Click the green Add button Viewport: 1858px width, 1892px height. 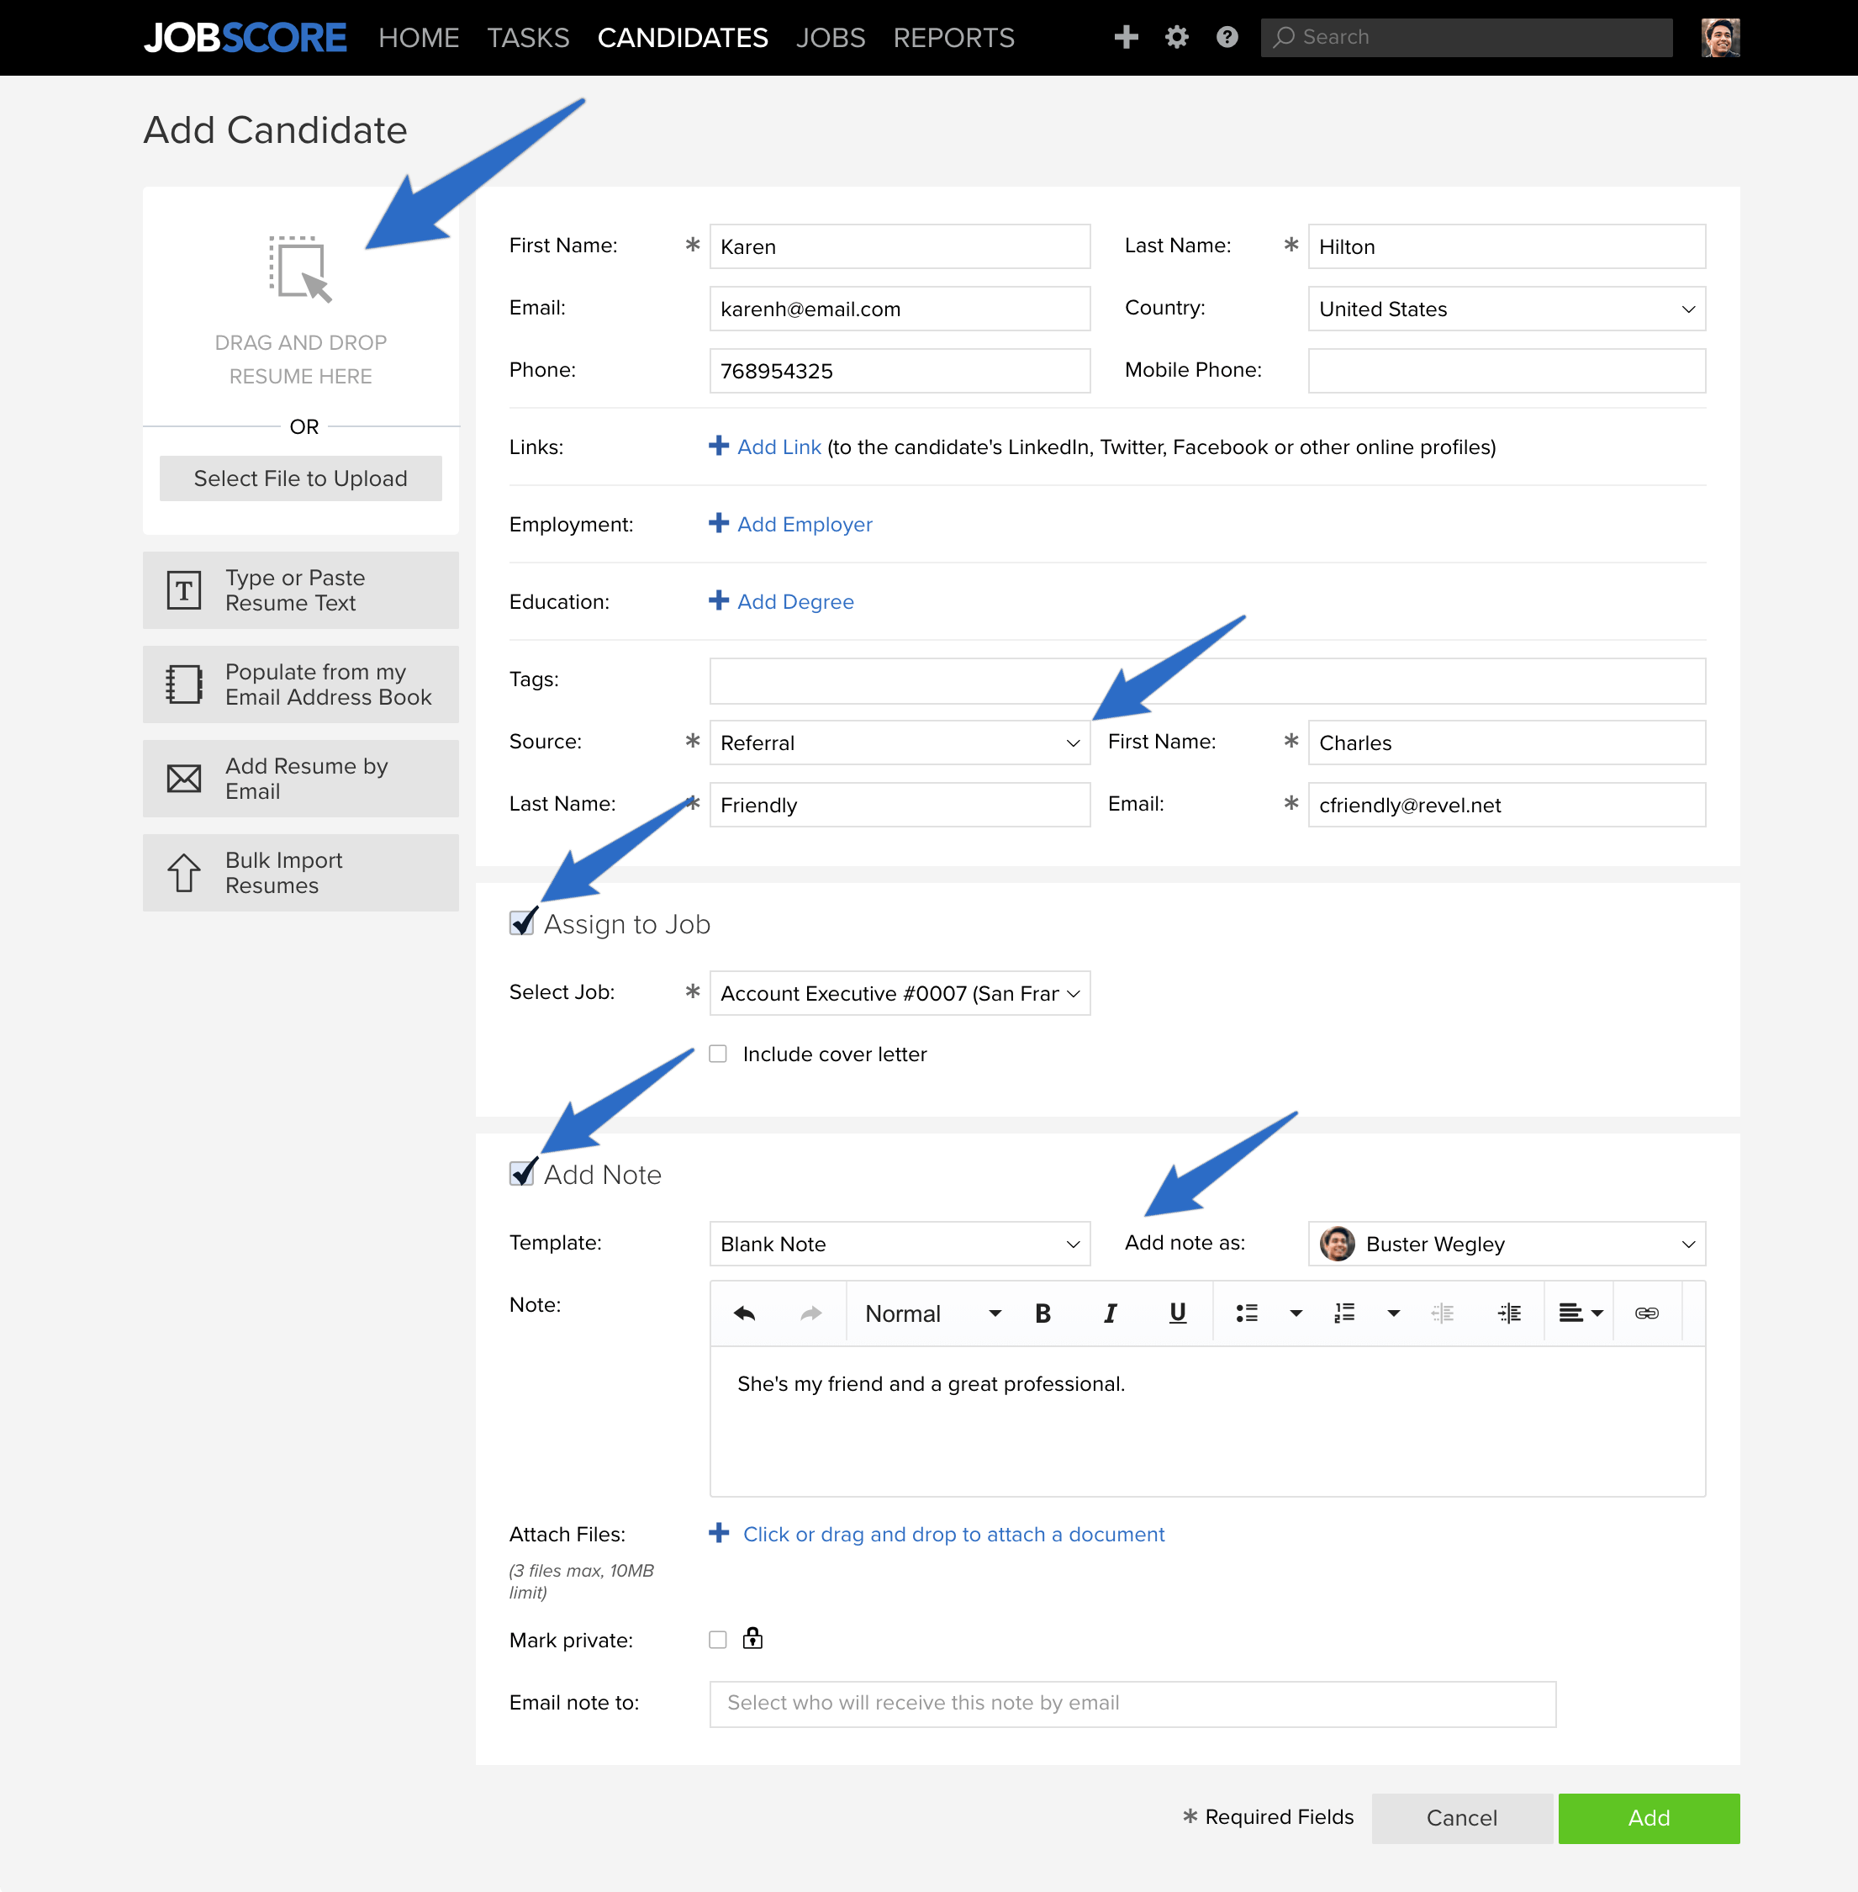tap(1648, 1818)
